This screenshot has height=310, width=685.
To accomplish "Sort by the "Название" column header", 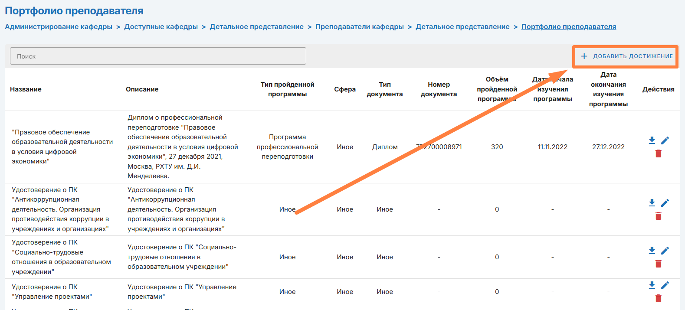I will click(26, 89).
